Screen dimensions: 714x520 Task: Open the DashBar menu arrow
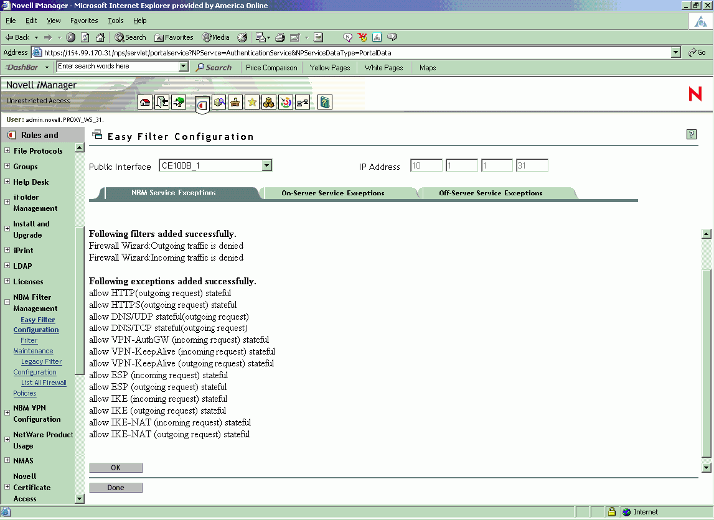click(47, 67)
